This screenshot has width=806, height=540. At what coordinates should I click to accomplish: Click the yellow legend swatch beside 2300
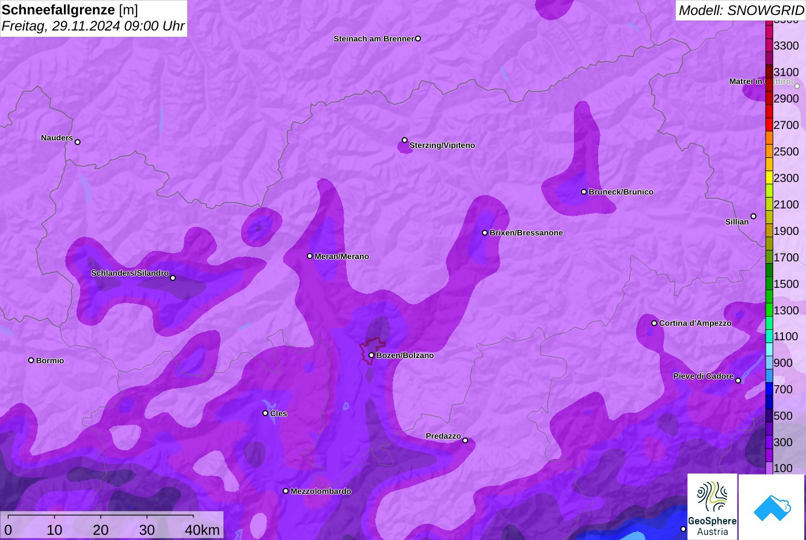769,177
